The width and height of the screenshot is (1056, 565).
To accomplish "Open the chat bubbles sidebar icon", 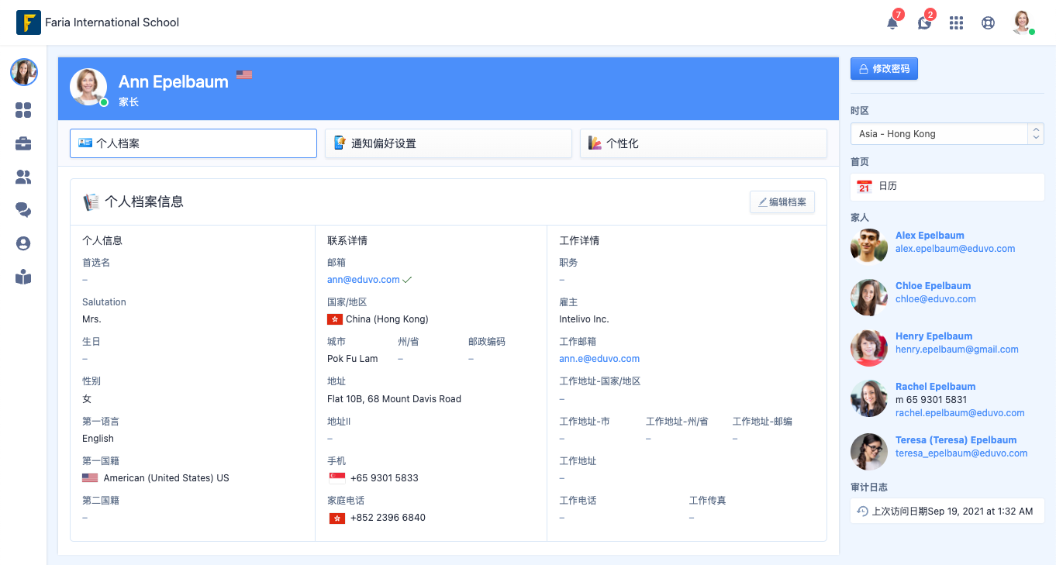I will [23, 210].
